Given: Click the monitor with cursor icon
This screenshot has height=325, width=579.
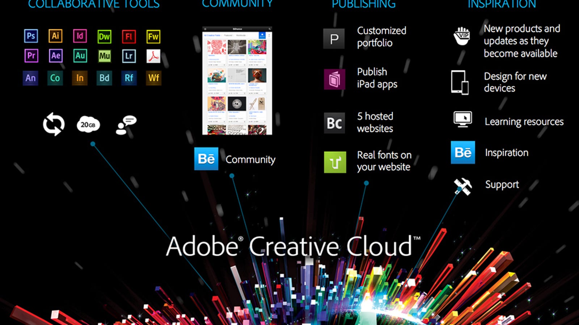Looking at the screenshot, I should coord(463,119).
